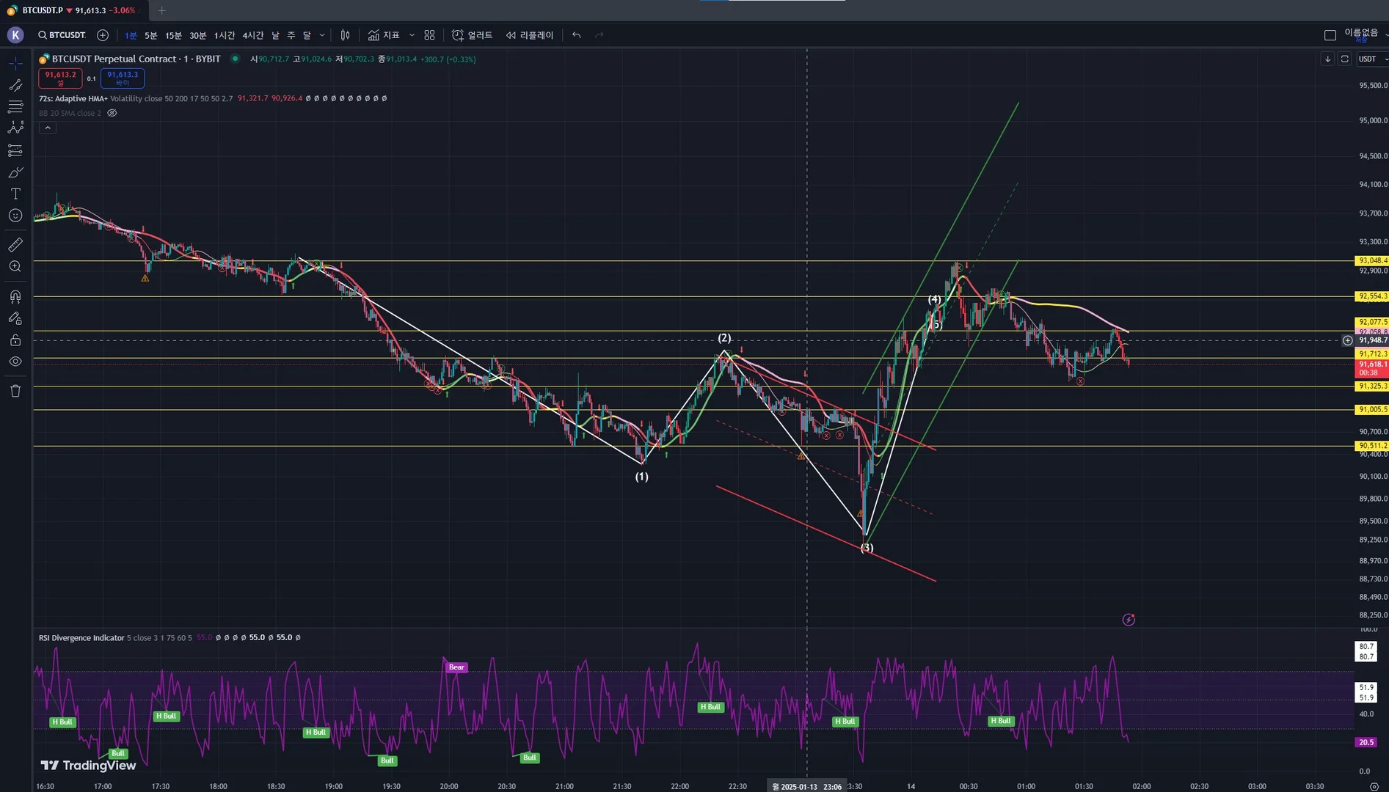Image resolution: width=1389 pixels, height=792 pixels.
Task: Collapse the indicator legend with chevron
Action: pyautogui.click(x=48, y=128)
